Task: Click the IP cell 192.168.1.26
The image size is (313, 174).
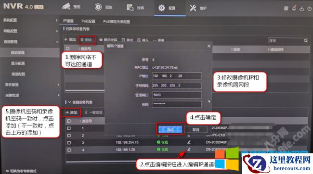Action: point(125,149)
